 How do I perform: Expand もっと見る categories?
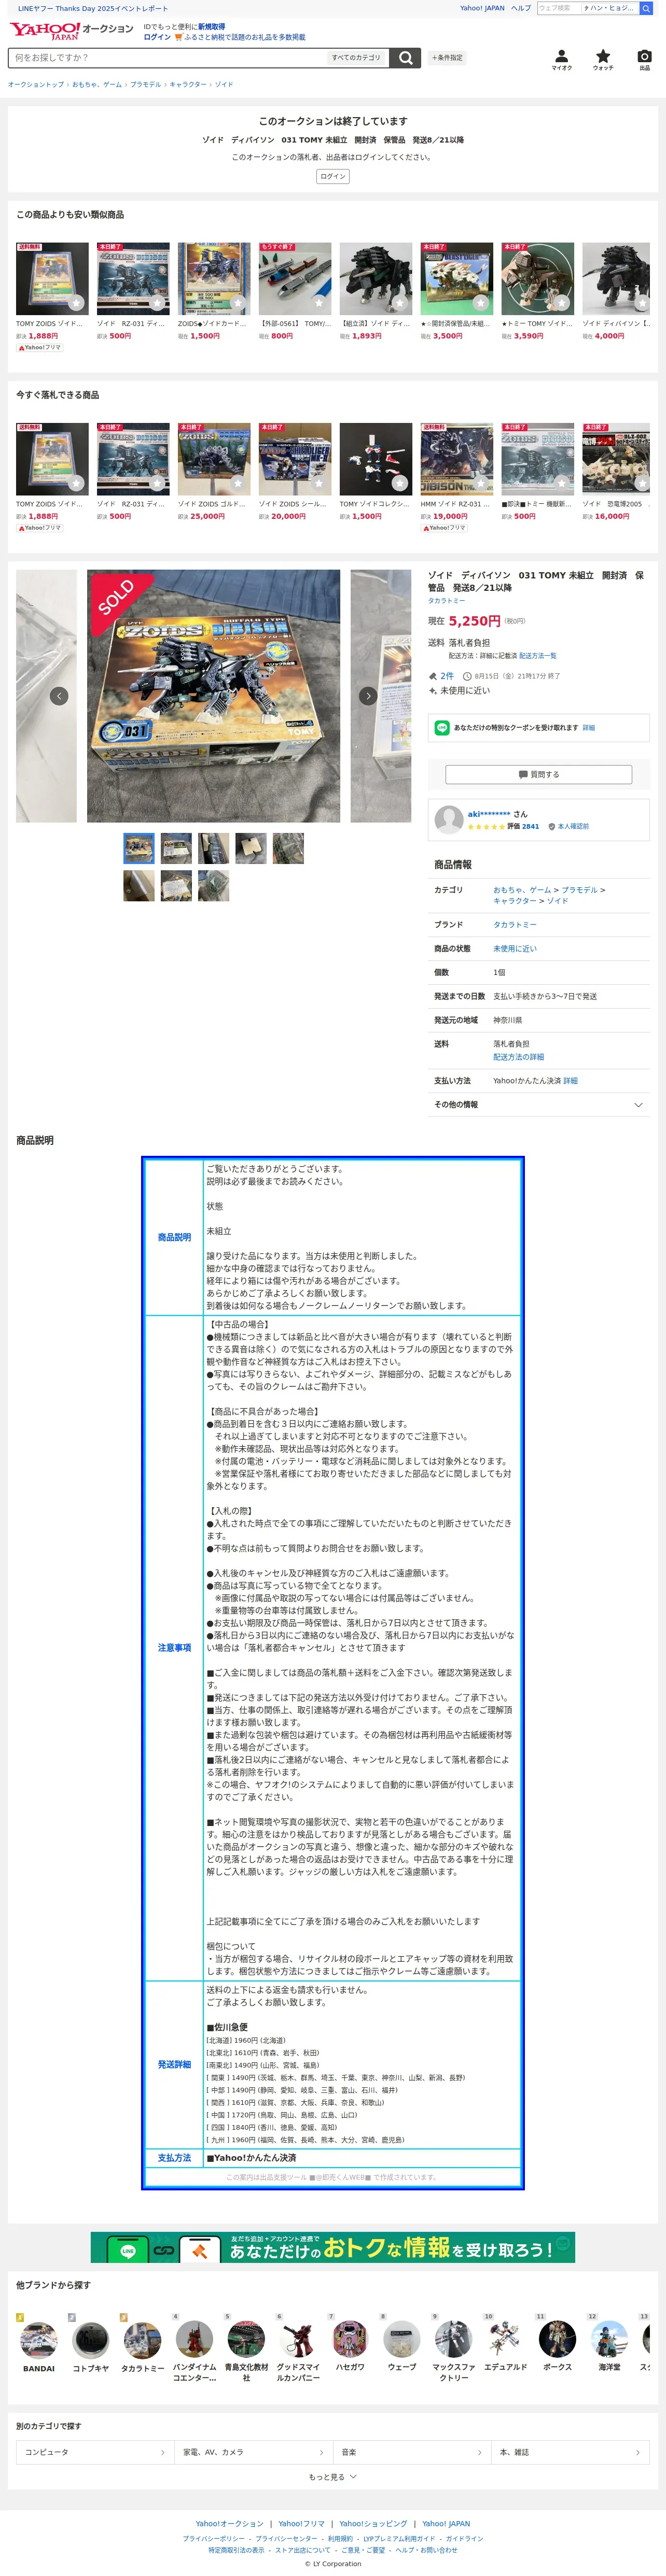(x=333, y=2476)
